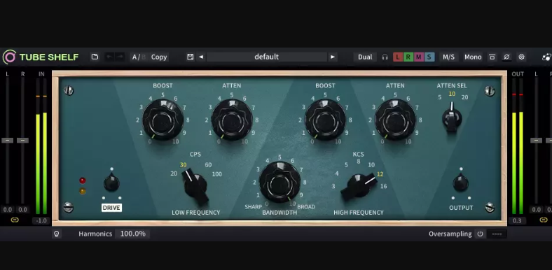Click the IN level meter

pos(41,146)
